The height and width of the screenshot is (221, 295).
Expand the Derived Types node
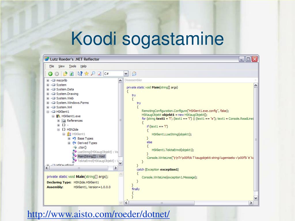tap(69, 143)
